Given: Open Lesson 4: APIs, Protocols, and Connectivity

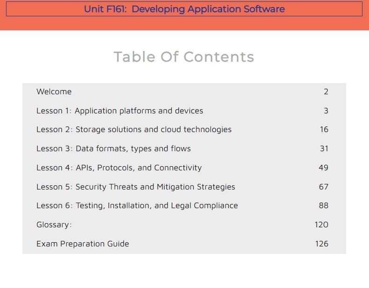Looking at the screenshot, I should point(119,168).
